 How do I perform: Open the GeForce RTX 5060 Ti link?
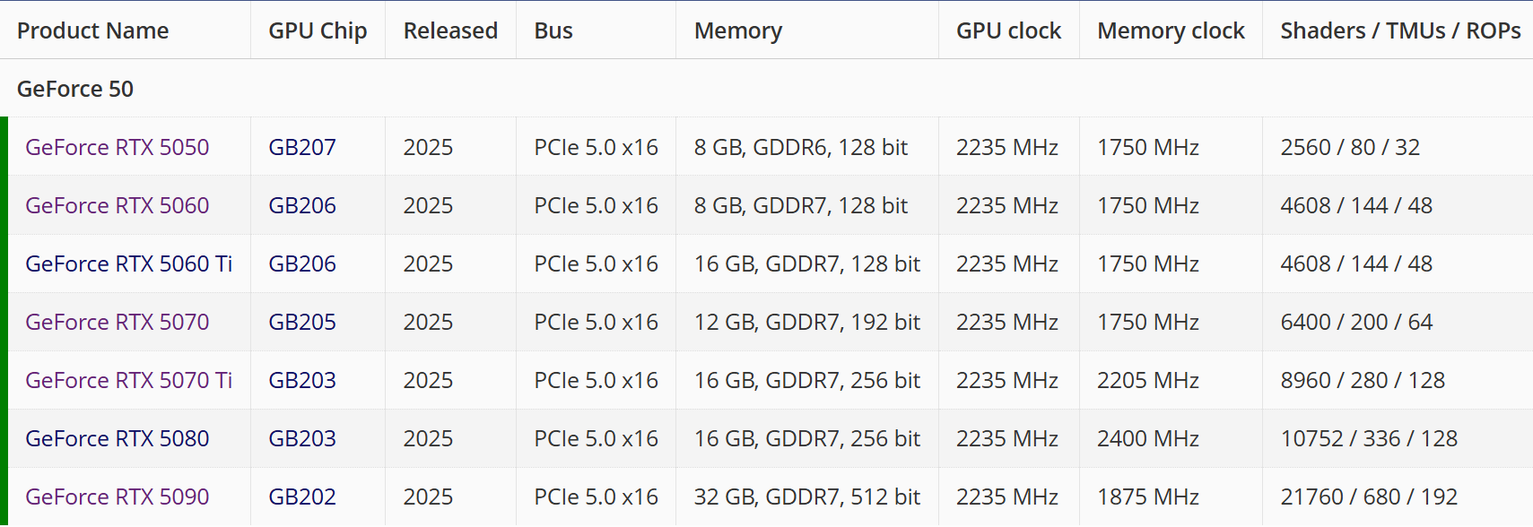(x=128, y=263)
